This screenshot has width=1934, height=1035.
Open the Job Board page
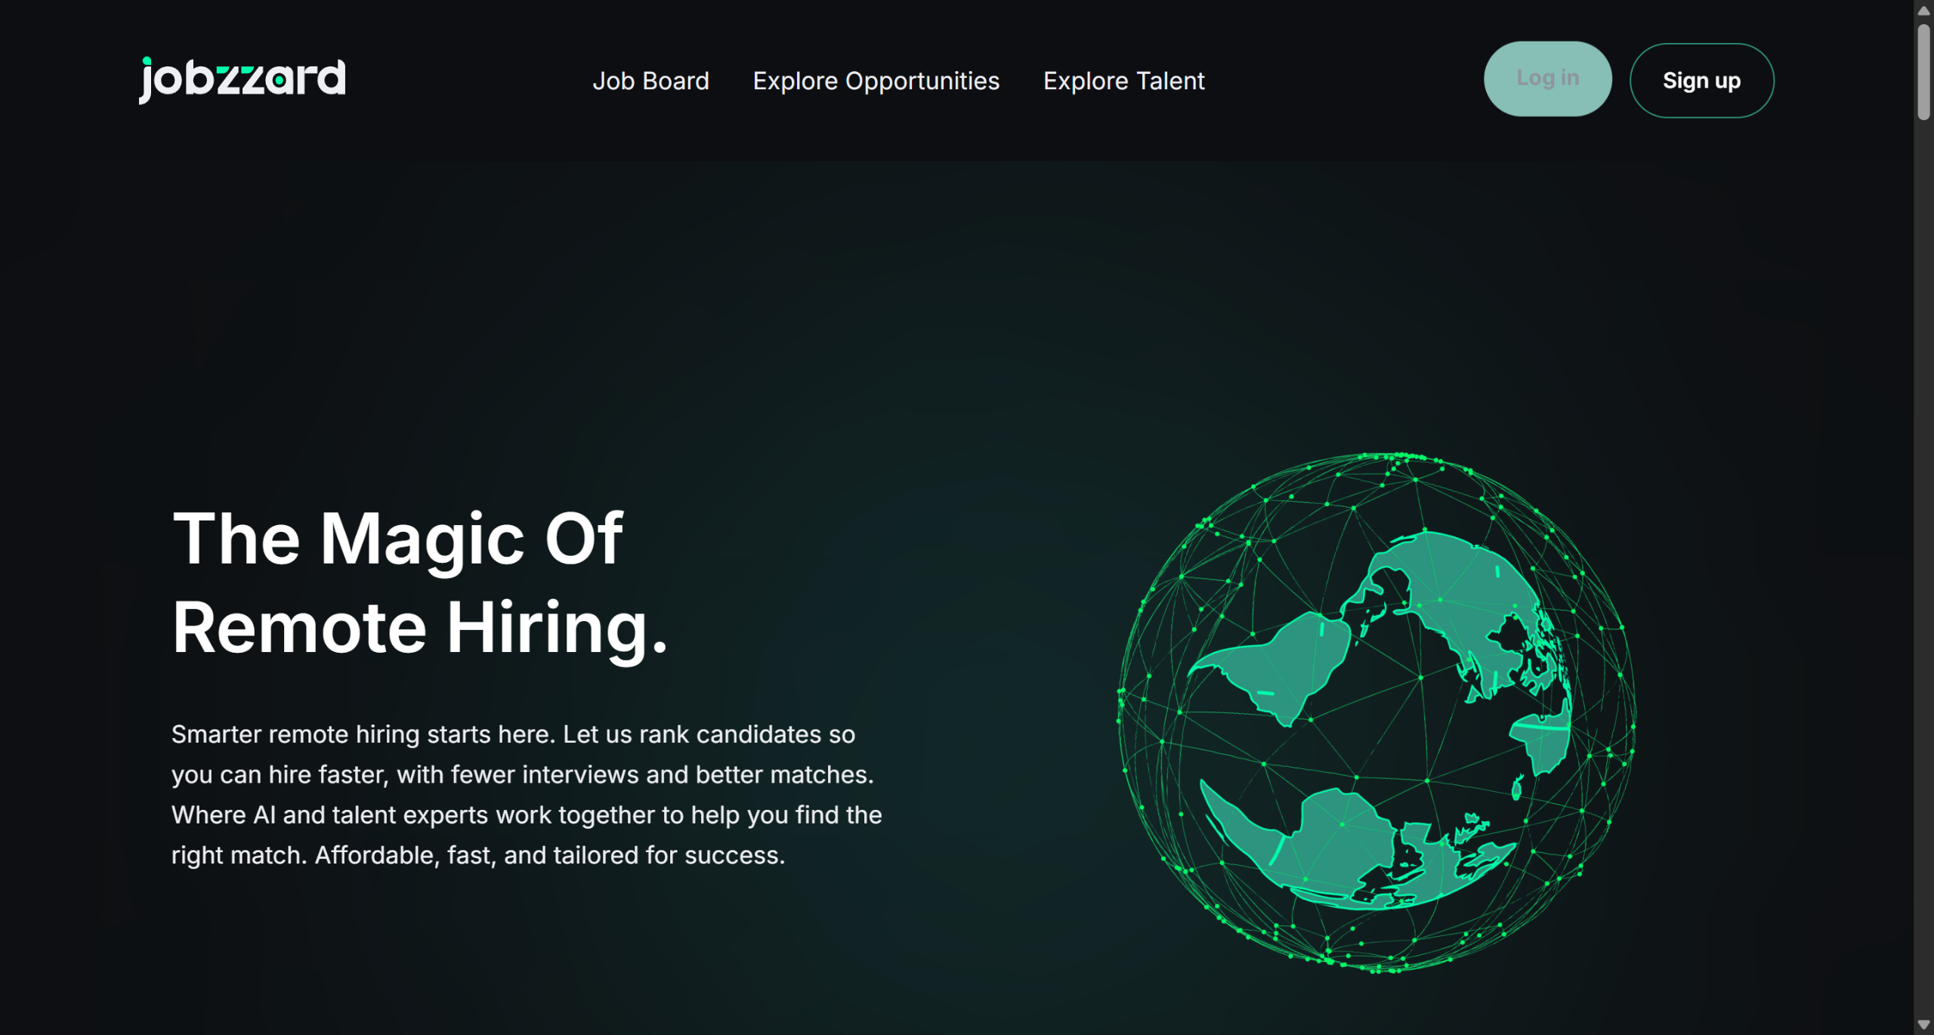pyautogui.click(x=650, y=81)
